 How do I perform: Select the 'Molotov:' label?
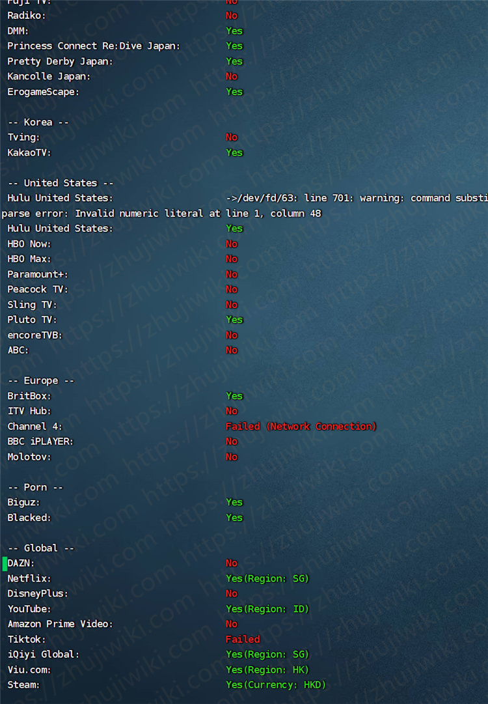29,457
